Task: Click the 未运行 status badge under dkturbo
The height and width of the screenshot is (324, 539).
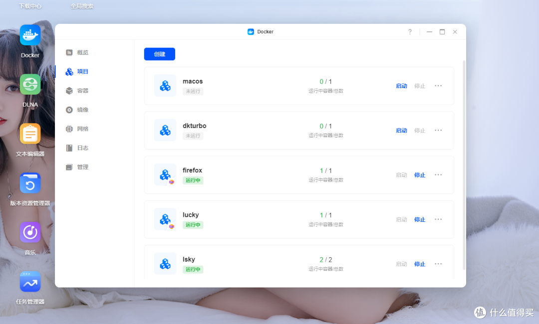Action: pyautogui.click(x=193, y=136)
